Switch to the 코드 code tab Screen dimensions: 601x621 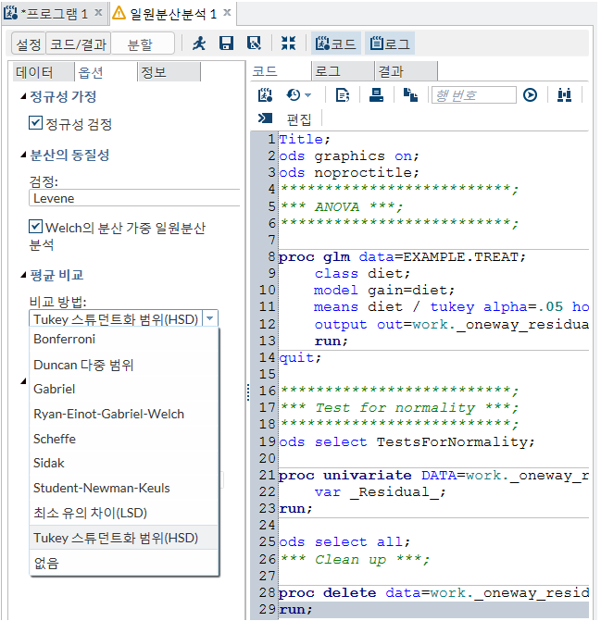click(x=281, y=71)
